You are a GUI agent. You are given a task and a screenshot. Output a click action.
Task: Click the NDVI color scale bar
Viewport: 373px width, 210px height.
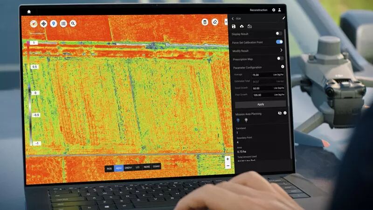pyautogui.click(x=29, y=93)
